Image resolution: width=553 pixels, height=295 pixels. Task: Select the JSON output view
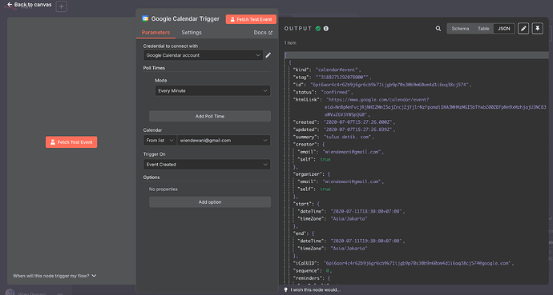(x=503, y=29)
